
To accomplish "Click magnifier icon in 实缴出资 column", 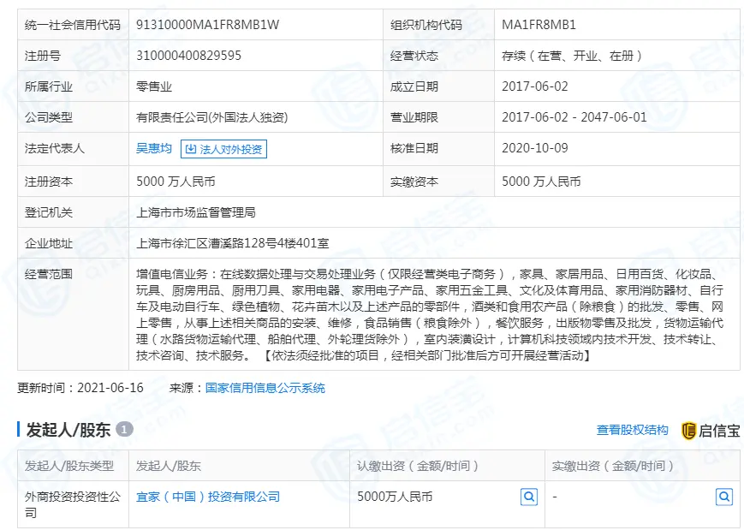I will coord(724,497).
